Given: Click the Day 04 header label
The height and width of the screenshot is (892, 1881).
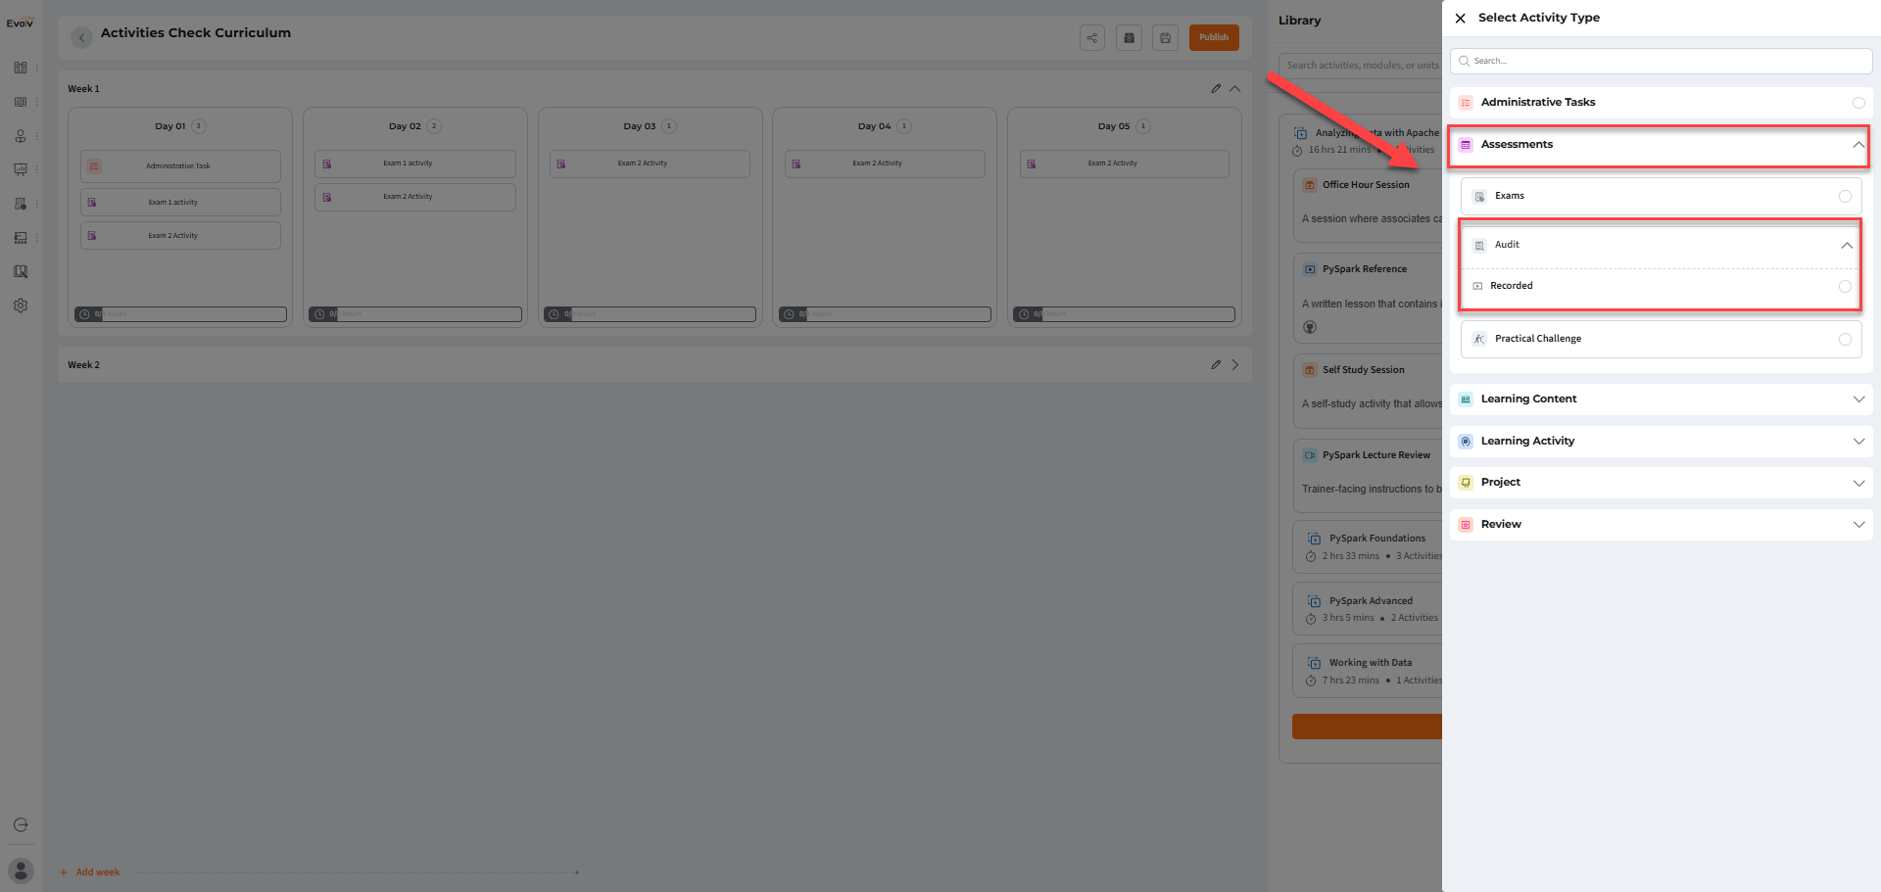Looking at the screenshot, I should click(875, 126).
